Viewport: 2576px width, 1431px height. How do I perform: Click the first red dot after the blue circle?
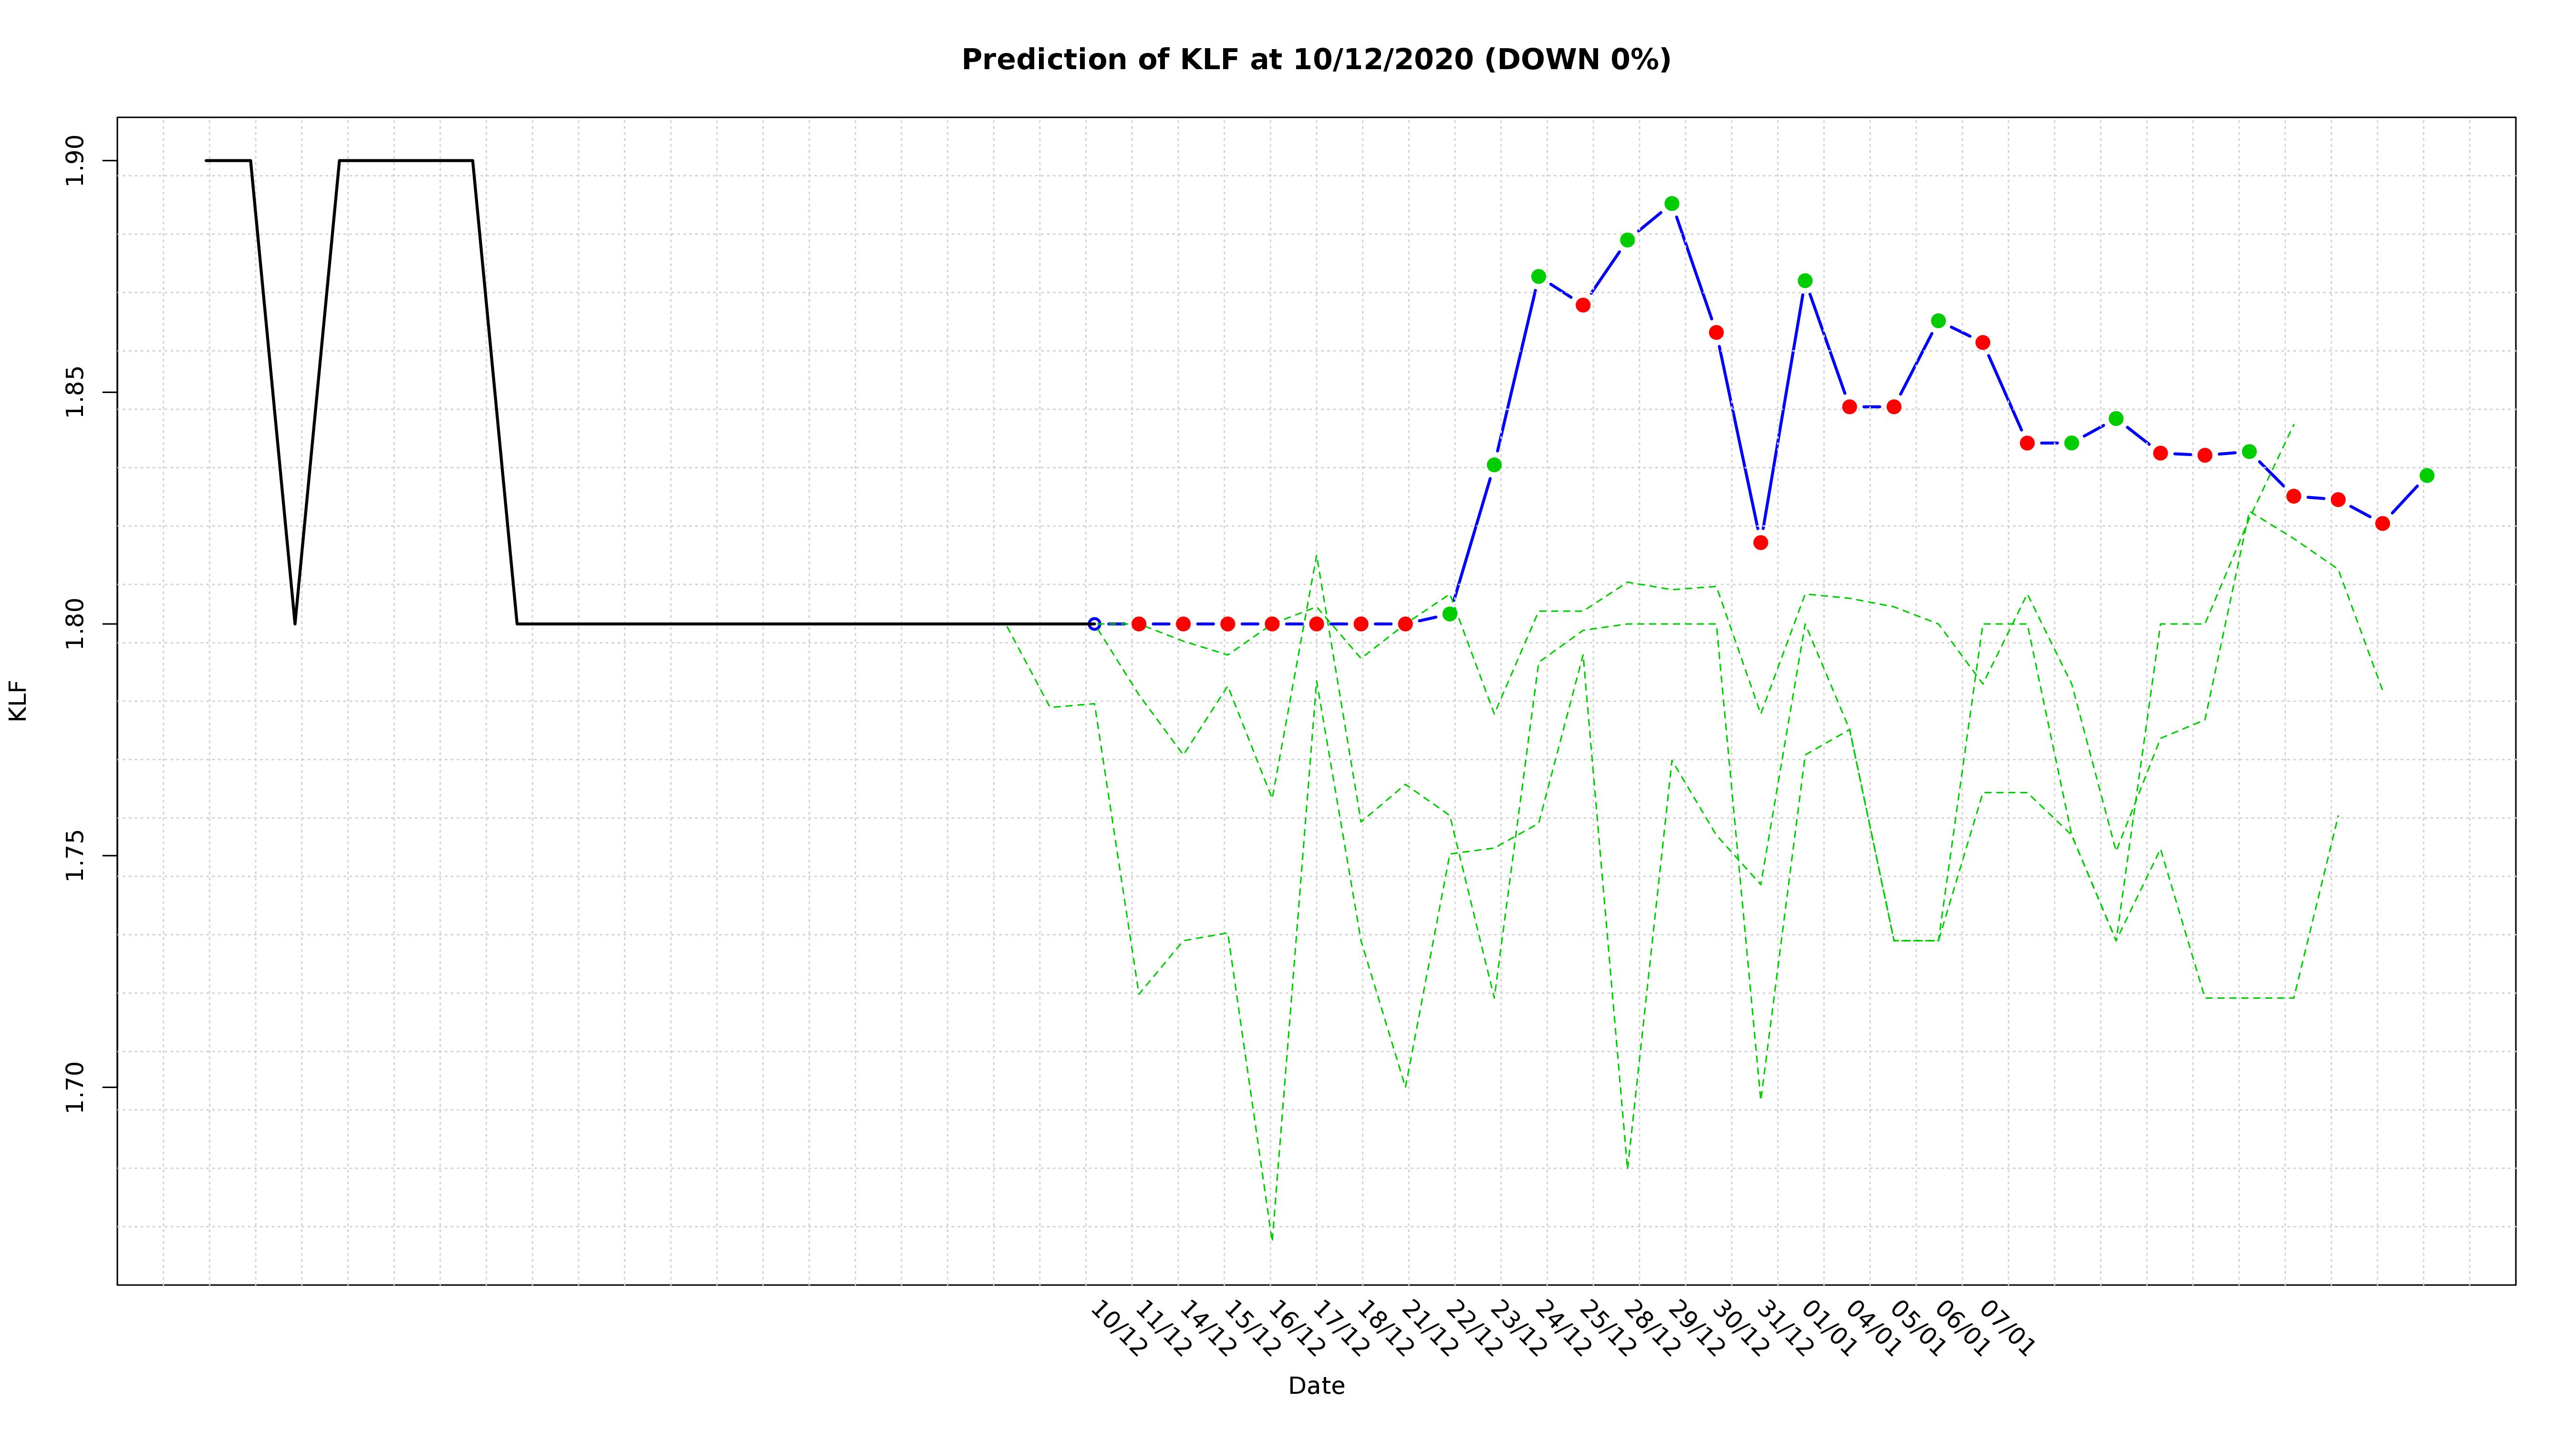coord(1138,624)
